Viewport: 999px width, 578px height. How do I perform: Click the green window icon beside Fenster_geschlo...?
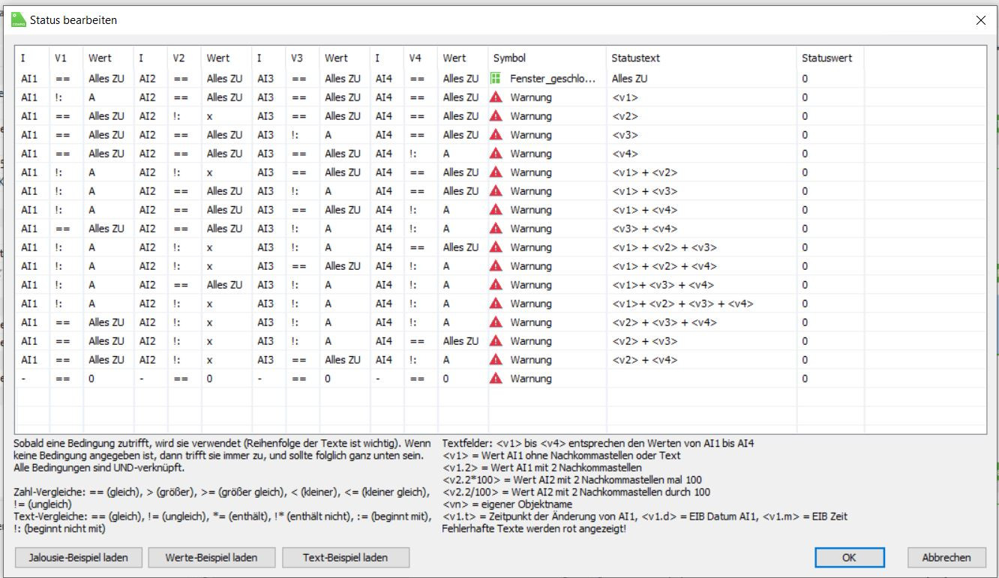[x=496, y=78]
